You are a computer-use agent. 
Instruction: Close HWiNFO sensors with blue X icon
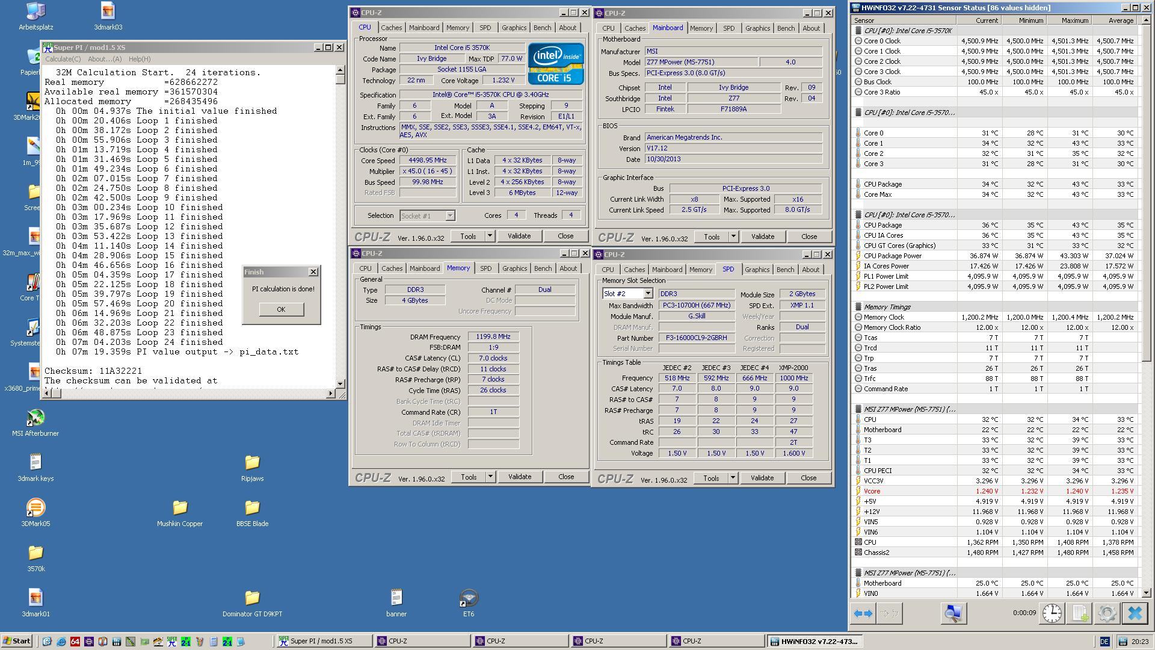(x=1135, y=613)
